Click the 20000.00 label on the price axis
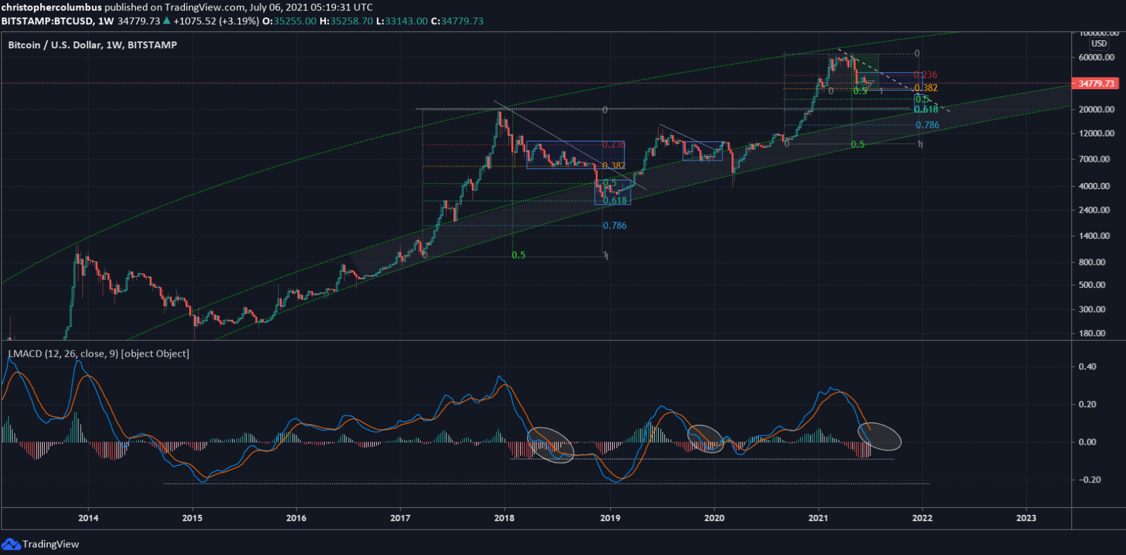The image size is (1126, 555). [x=1096, y=109]
